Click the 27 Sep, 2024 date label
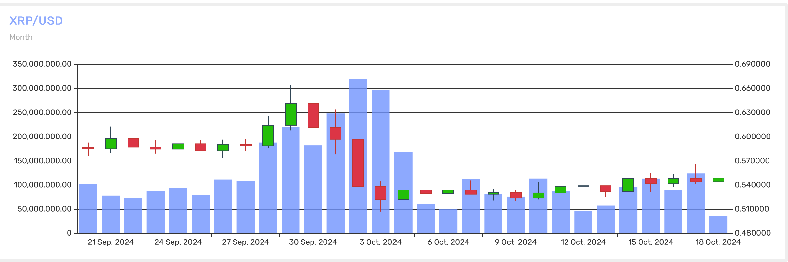The image size is (788, 262). [x=246, y=242]
